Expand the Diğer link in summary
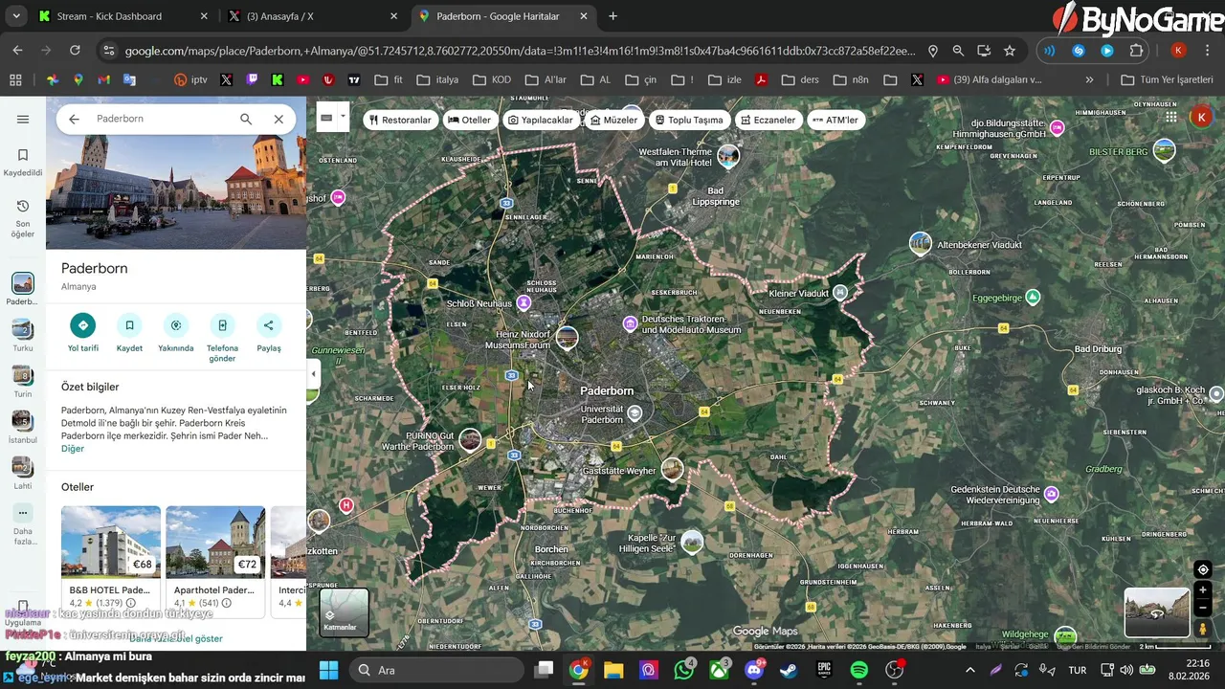This screenshot has width=1225, height=689. [x=73, y=449]
